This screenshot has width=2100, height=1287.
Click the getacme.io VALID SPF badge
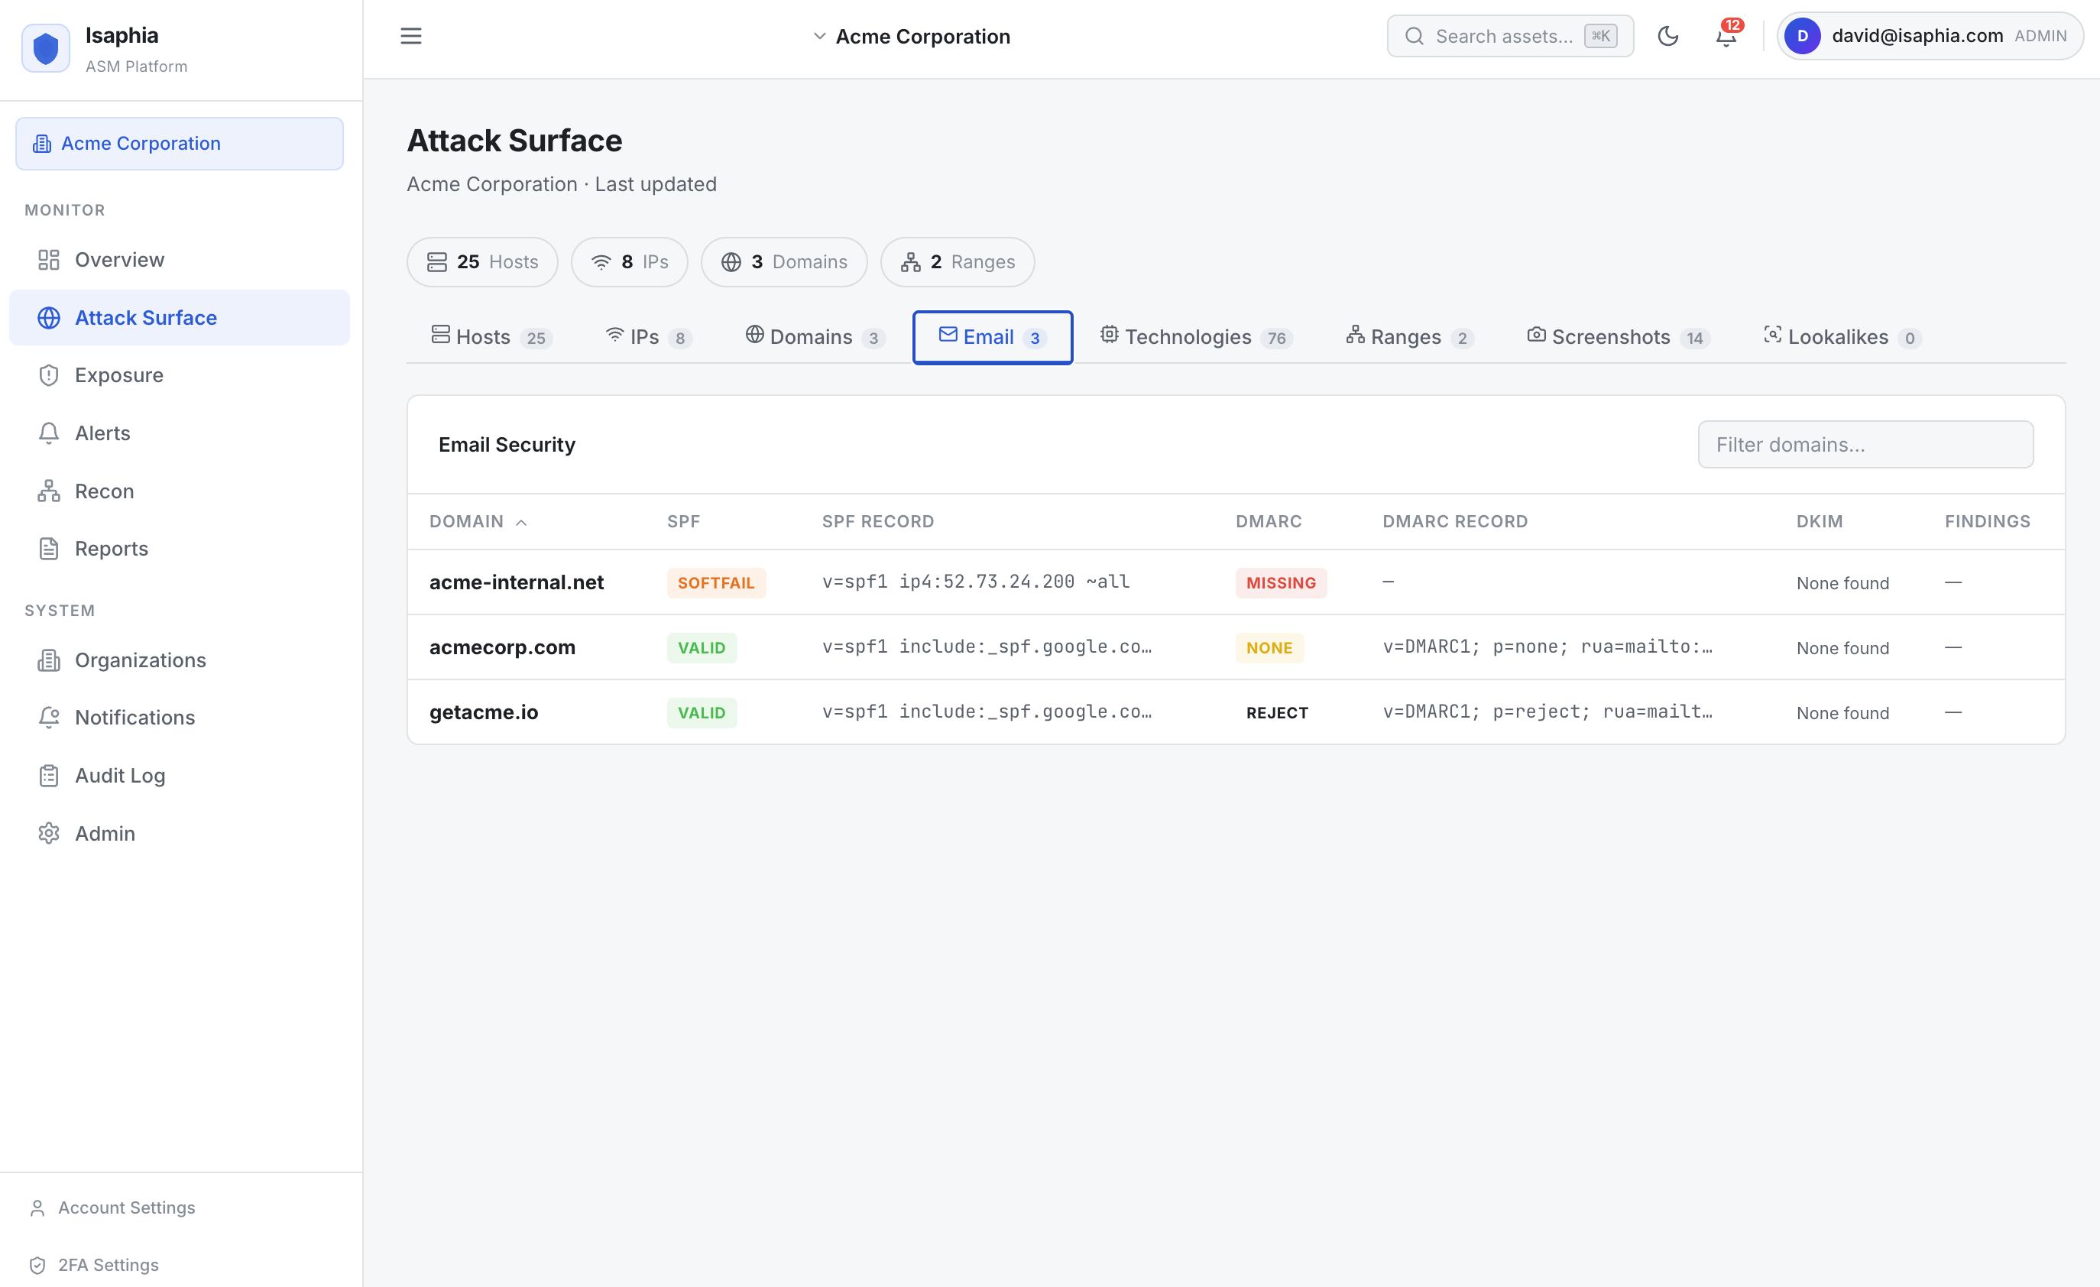point(702,712)
